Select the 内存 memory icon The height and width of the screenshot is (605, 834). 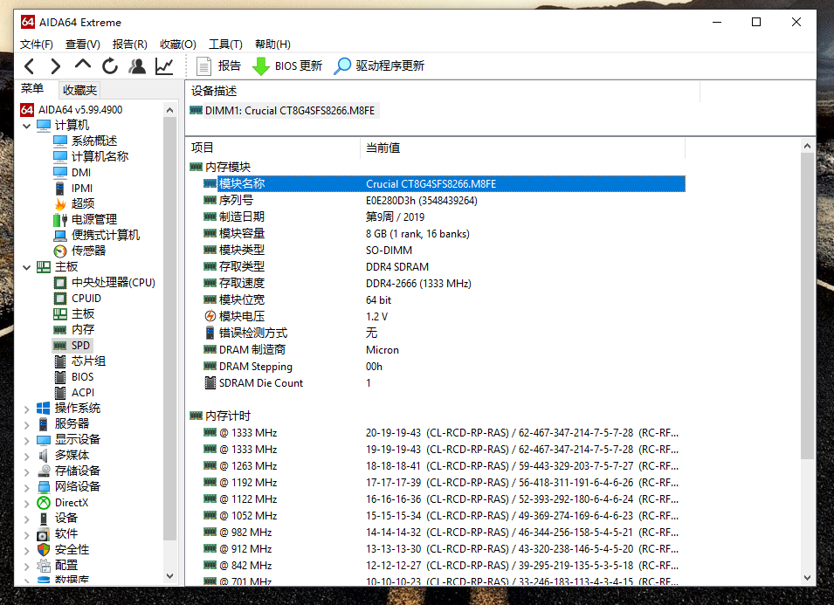pos(60,330)
